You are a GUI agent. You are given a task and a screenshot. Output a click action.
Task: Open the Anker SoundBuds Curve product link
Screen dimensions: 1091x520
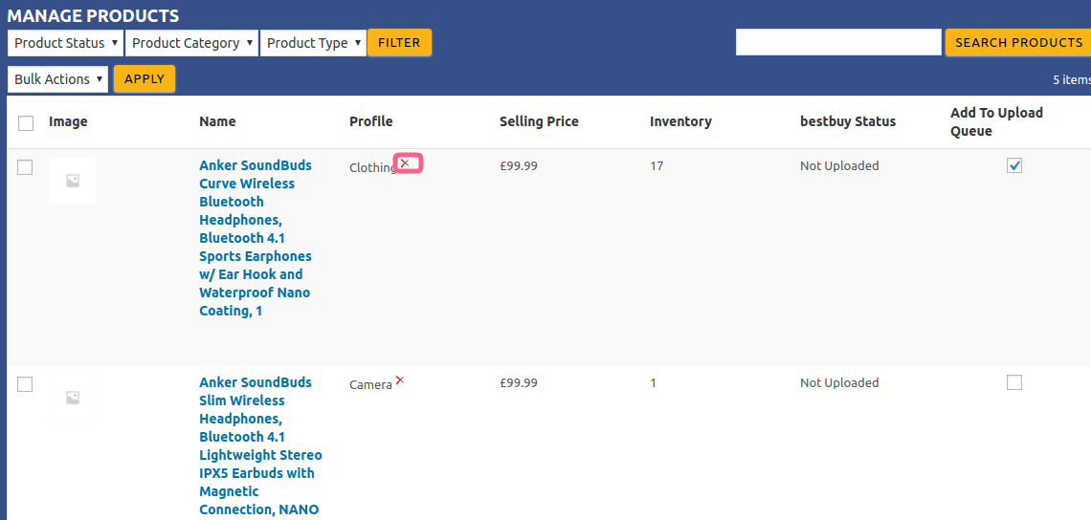[256, 238]
